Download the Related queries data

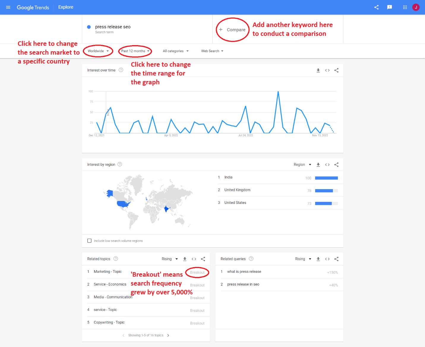pos(318,259)
